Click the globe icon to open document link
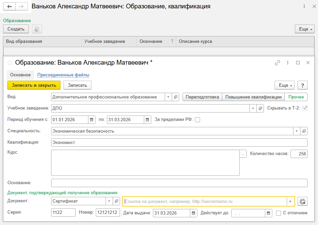The image size is (318, 225). tap(303, 201)
